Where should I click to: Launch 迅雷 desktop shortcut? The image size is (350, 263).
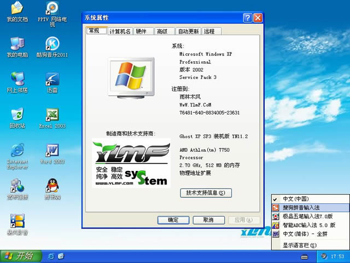(52, 82)
